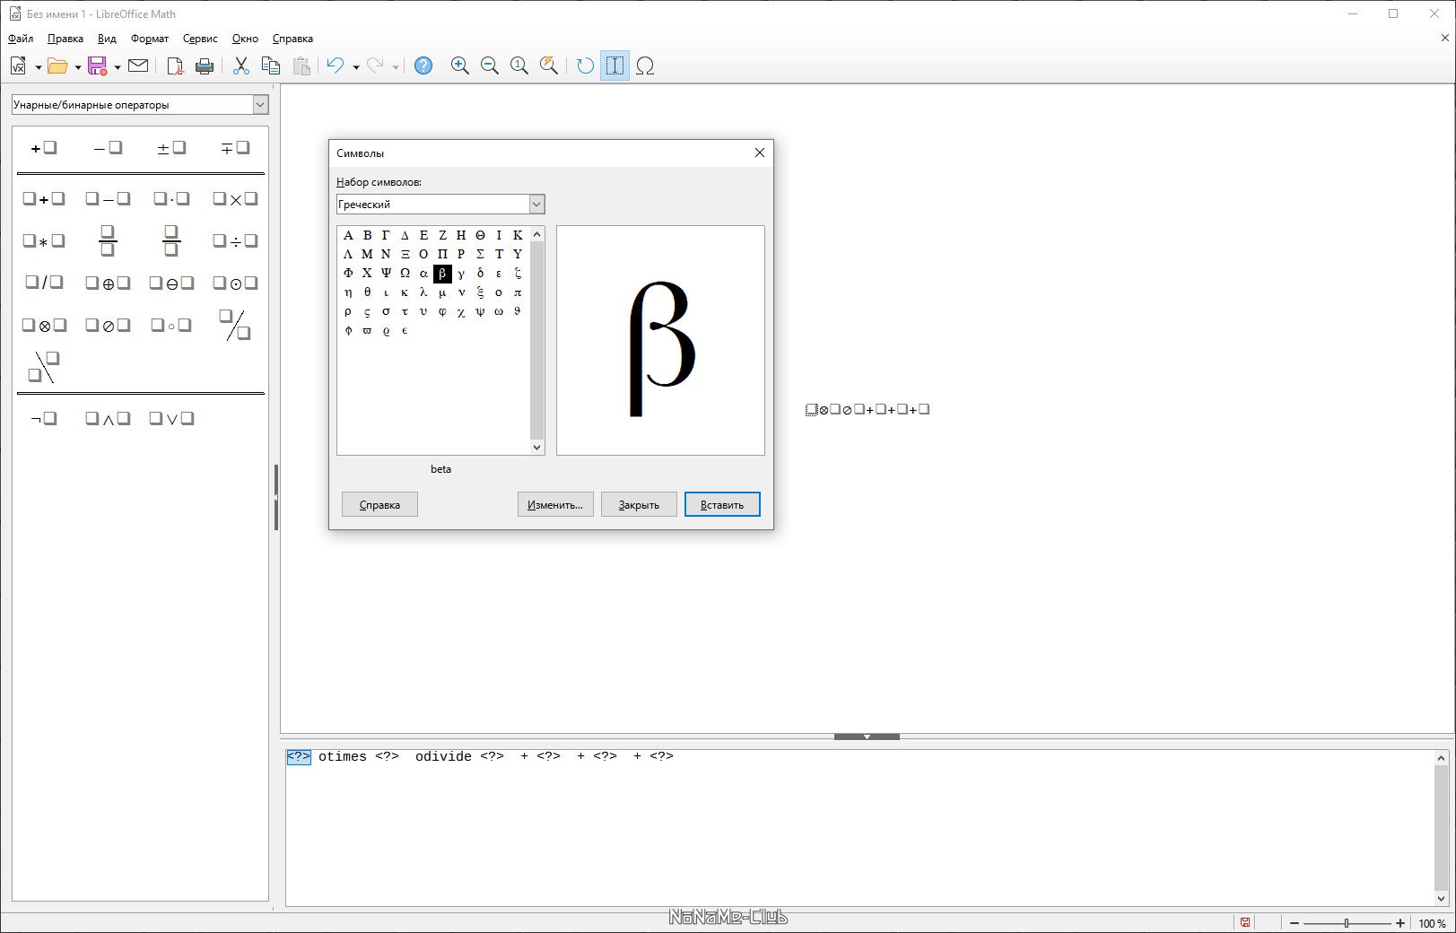Expand the Унарные/бинарные операторы category dropdown
The width and height of the screenshot is (1456, 933).
tap(260, 105)
